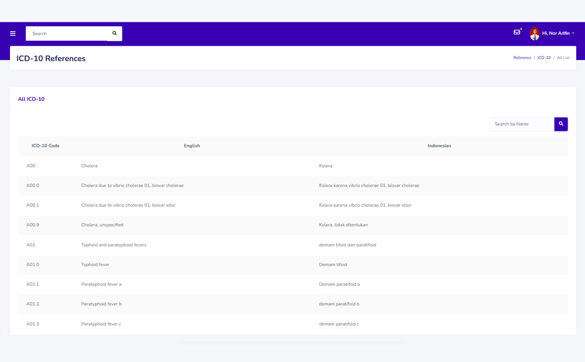Open the sidebar with the hamburger menu icon
Screen dimensions: 585x362
(x=12, y=33)
